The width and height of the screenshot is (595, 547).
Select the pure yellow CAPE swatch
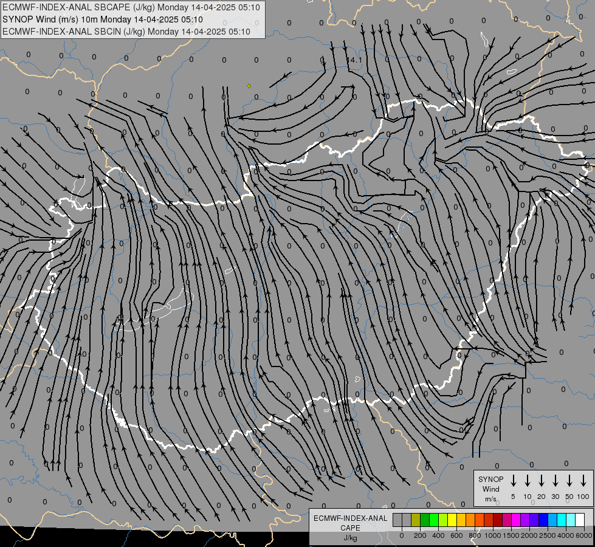(x=452, y=520)
